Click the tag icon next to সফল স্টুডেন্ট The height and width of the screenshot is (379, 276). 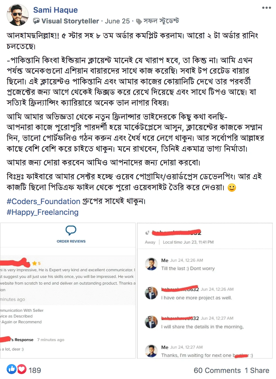click(x=139, y=21)
